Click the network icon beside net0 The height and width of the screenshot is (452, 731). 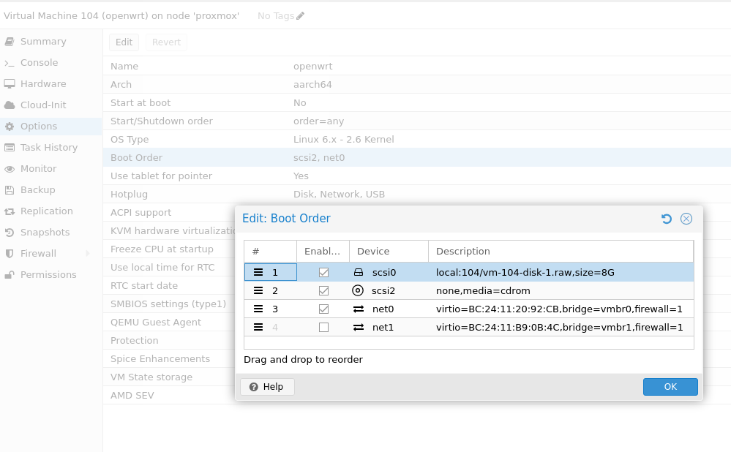pyautogui.click(x=359, y=309)
